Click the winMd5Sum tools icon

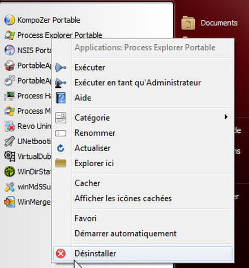10,187
